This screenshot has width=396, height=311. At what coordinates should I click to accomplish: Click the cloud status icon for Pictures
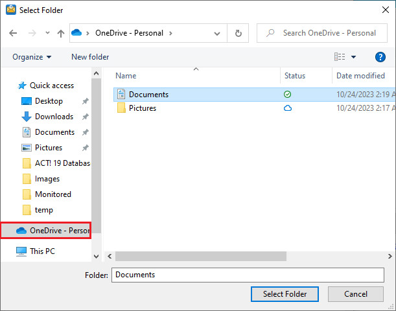click(288, 108)
